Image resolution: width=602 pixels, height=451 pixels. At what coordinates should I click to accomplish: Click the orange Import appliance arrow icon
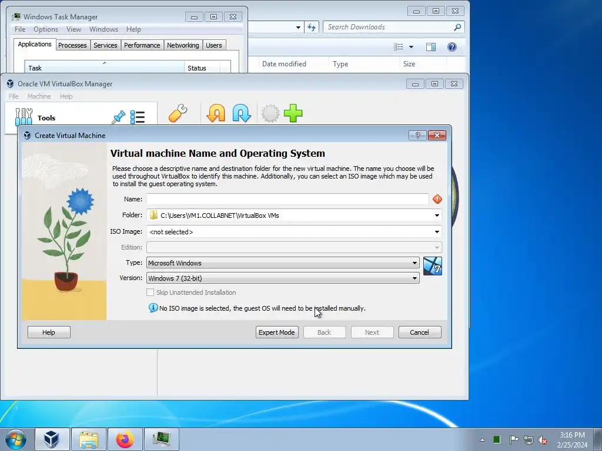tap(216, 113)
